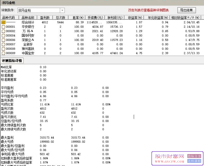This screenshot has width=204, height=166.
Task: Click the document icon for 000006
Action: pyautogui.click(x=3, y=40)
